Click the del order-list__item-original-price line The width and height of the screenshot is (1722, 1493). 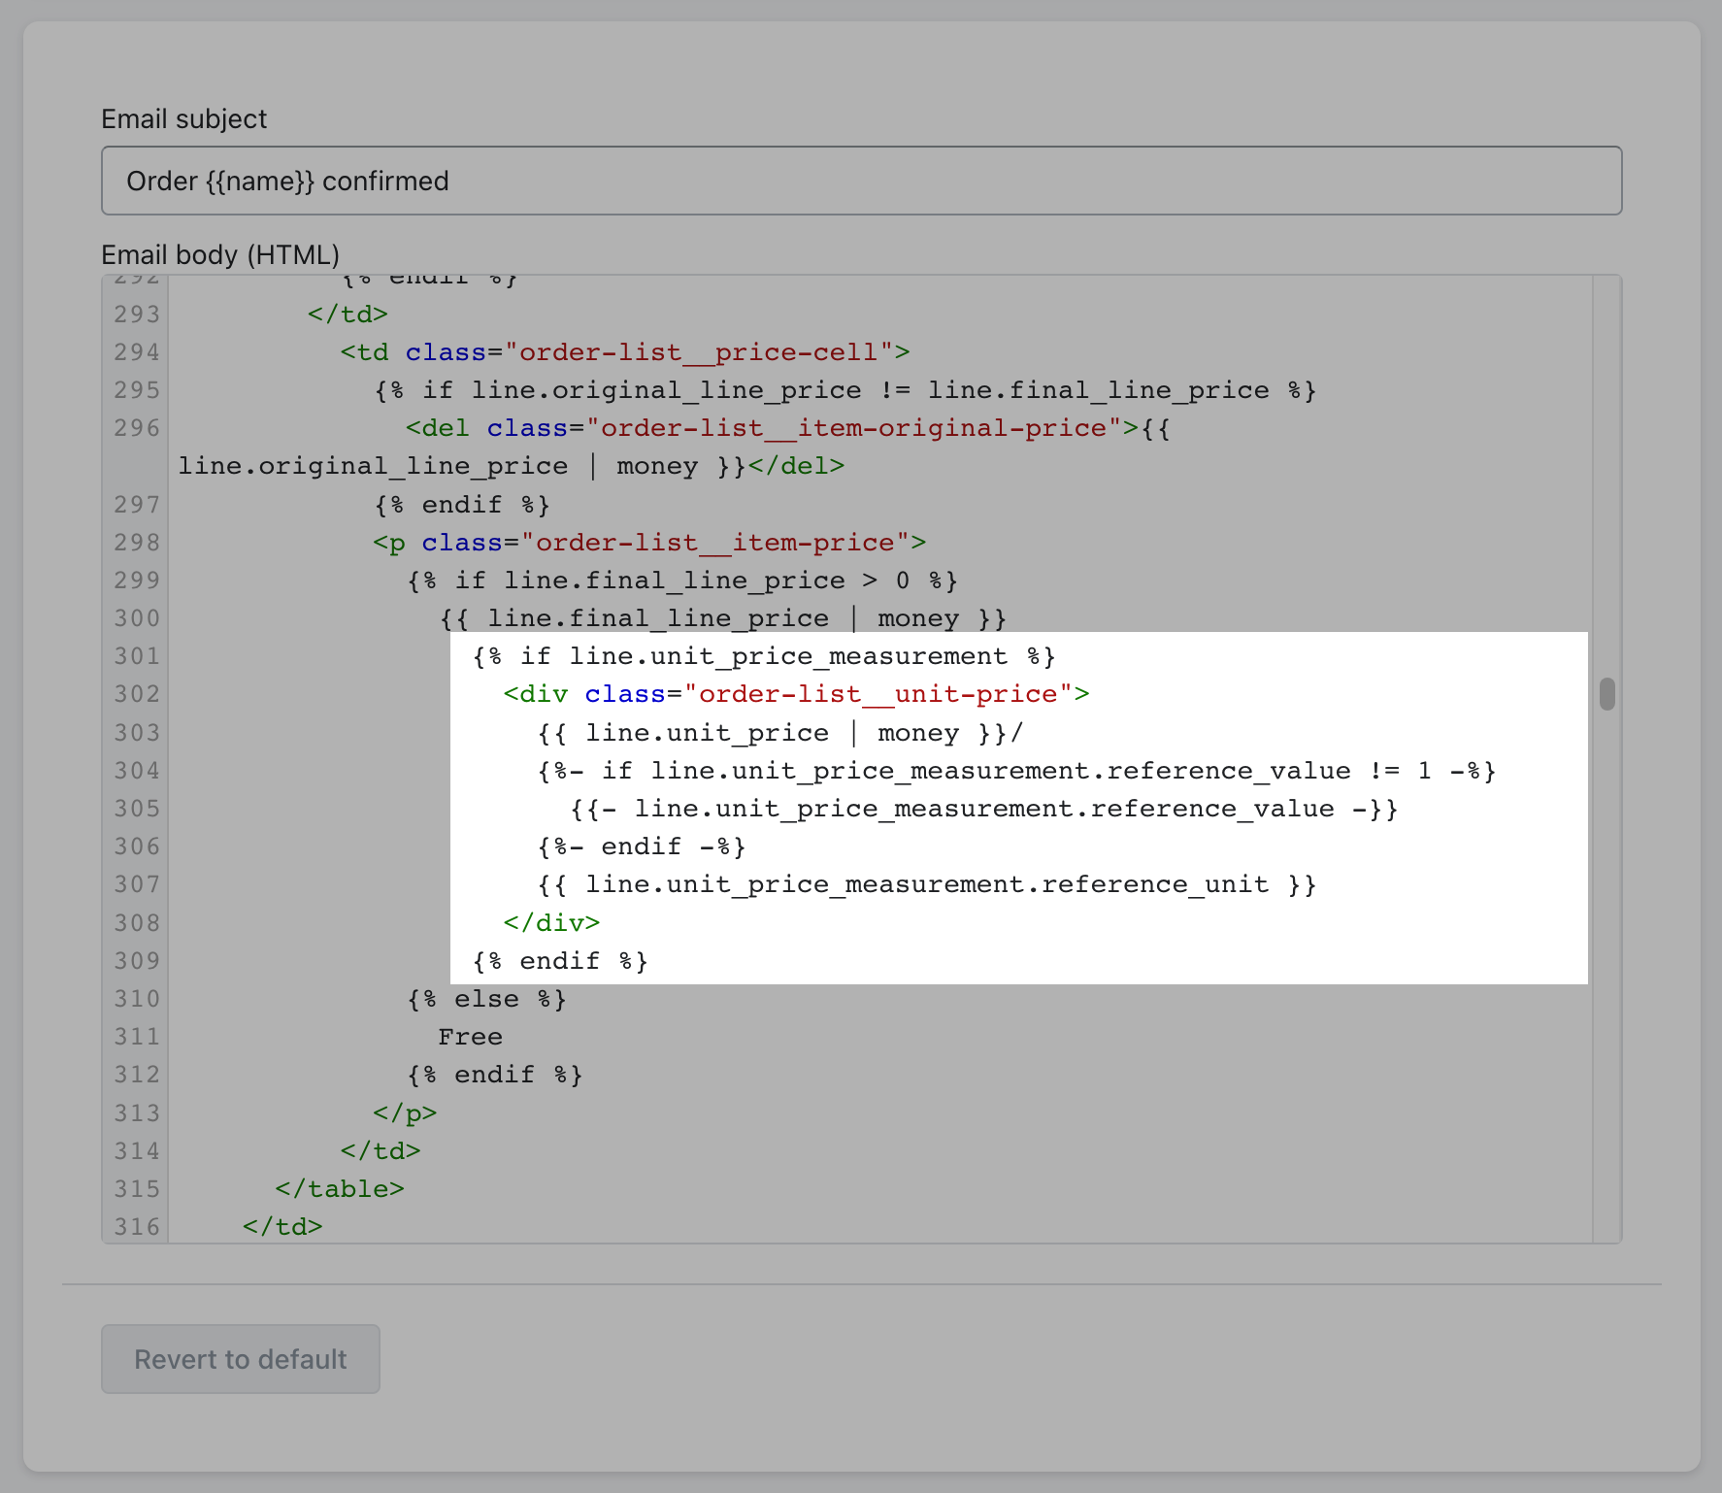pos(786,428)
